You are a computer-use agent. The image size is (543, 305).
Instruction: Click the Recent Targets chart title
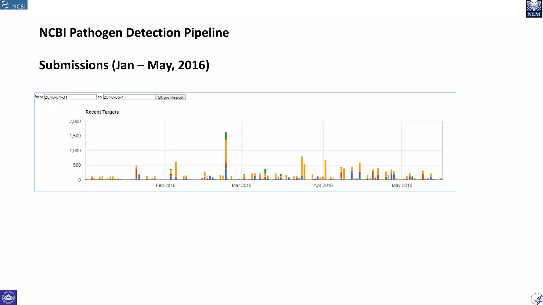[x=102, y=112]
